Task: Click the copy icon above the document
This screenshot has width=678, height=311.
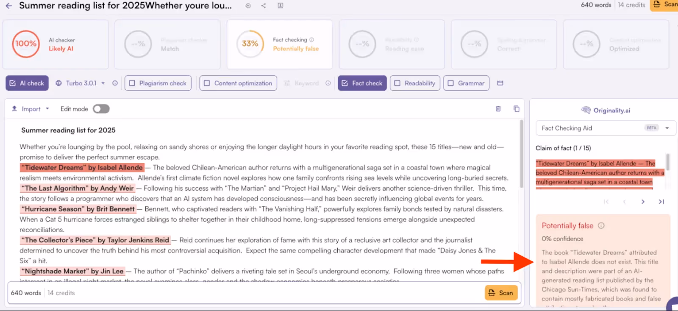Action: [516, 109]
